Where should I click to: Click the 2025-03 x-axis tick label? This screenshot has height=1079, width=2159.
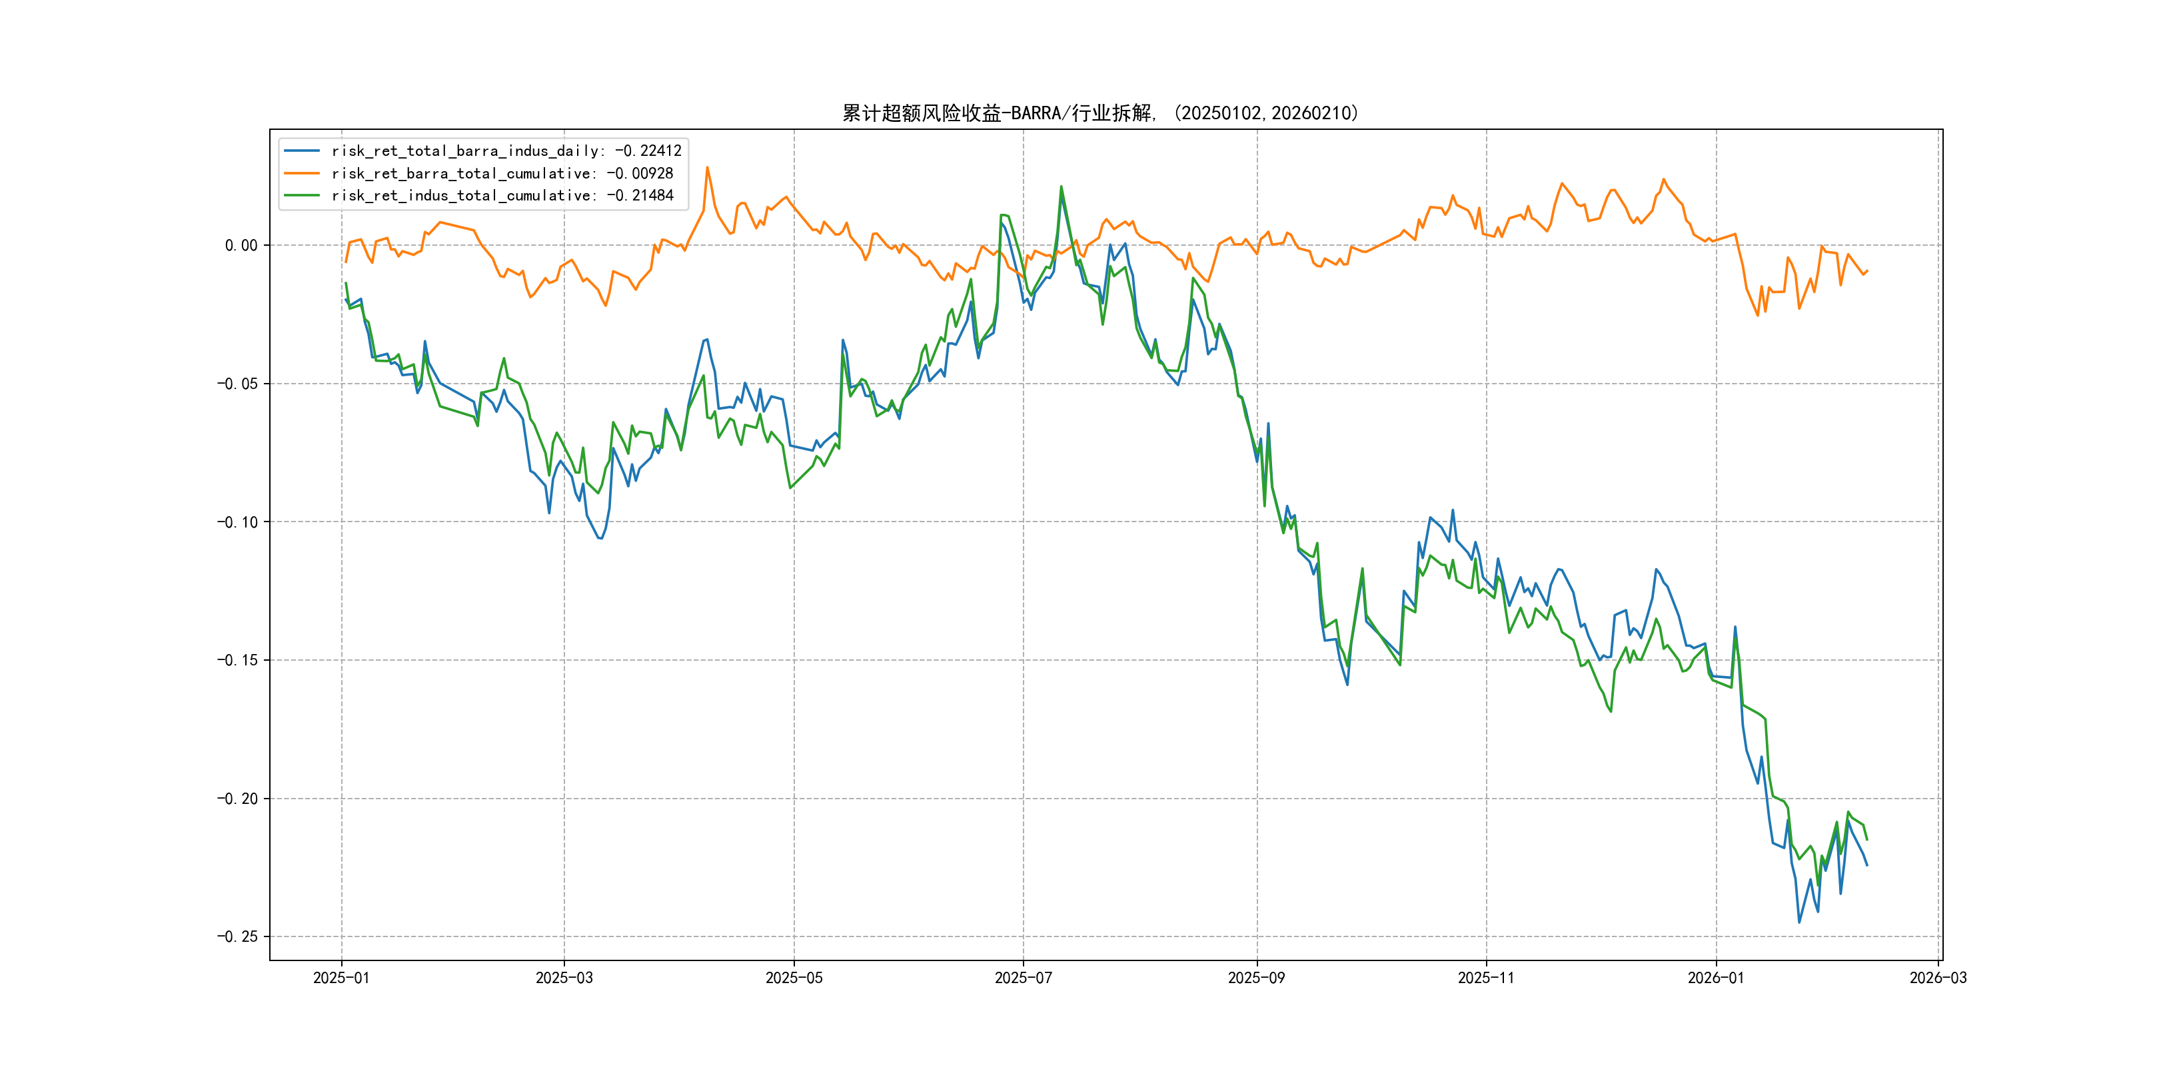[564, 978]
